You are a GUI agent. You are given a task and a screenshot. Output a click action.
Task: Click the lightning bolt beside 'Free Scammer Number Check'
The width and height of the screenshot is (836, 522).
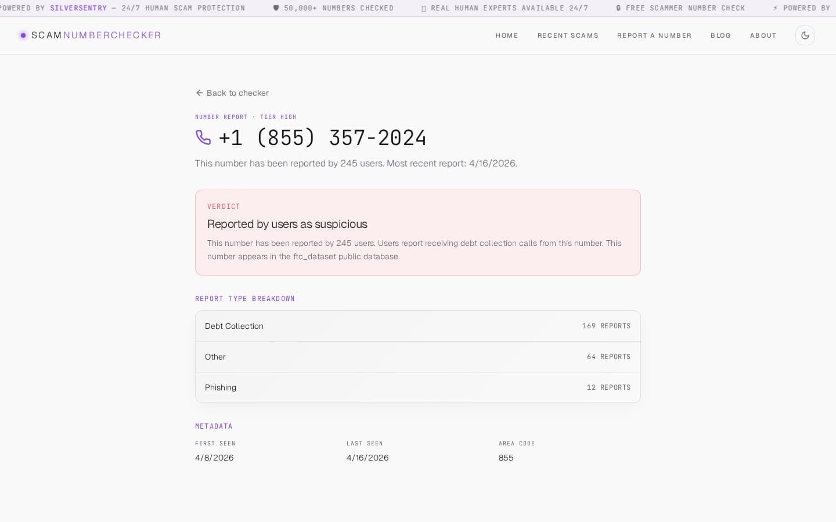click(776, 8)
